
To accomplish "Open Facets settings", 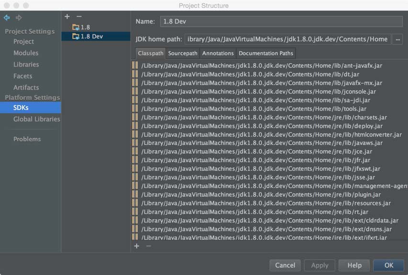I will pyautogui.click(x=23, y=76).
